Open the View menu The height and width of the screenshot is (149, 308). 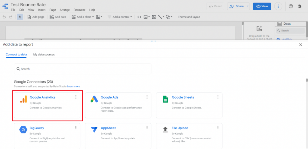pyautogui.click(x=31, y=10)
